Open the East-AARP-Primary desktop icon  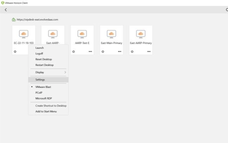point(141,34)
